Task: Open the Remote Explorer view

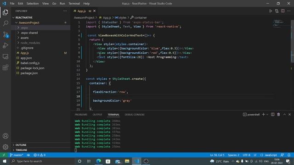Action: click(6, 56)
